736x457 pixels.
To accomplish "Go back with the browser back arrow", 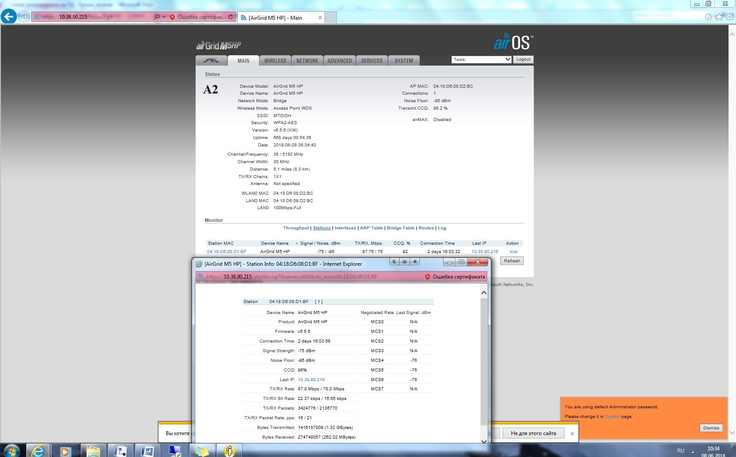I will click(9, 17).
